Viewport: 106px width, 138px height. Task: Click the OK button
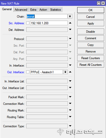click(91, 10)
